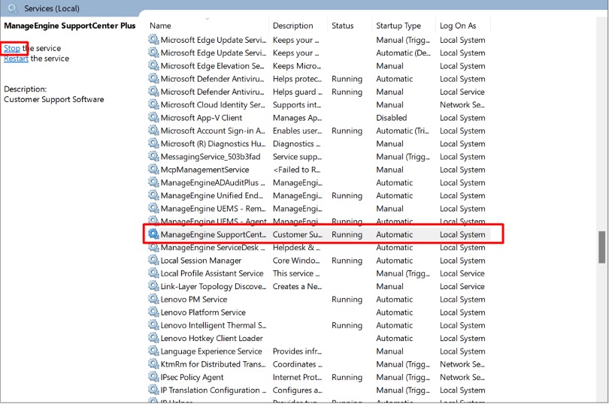
Task: Click gear icon of Local Profile Assistant Service
Action: pyautogui.click(x=153, y=273)
